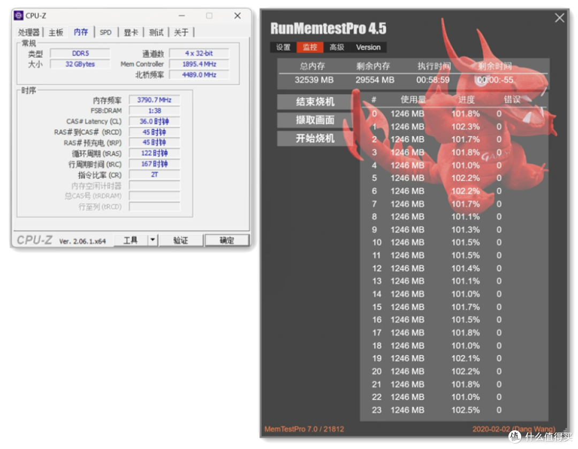The image size is (578, 449).
Task: Click the 1:38 FSB:DRAM value
Action: 155,111
